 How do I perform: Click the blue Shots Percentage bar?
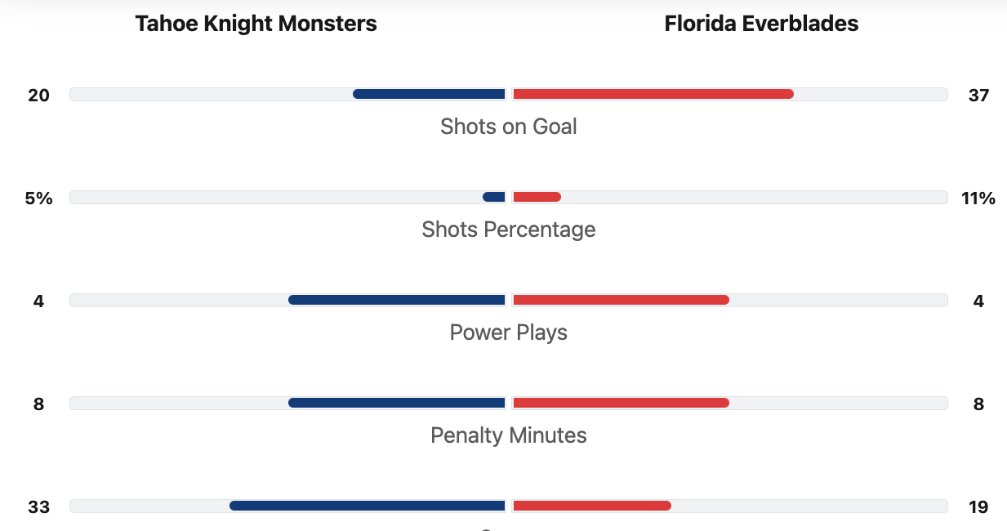coord(494,197)
